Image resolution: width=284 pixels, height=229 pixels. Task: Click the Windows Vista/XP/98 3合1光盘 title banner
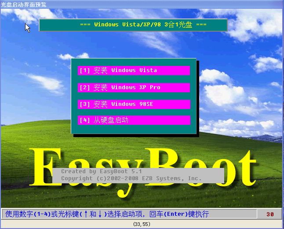(x=133, y=25)
